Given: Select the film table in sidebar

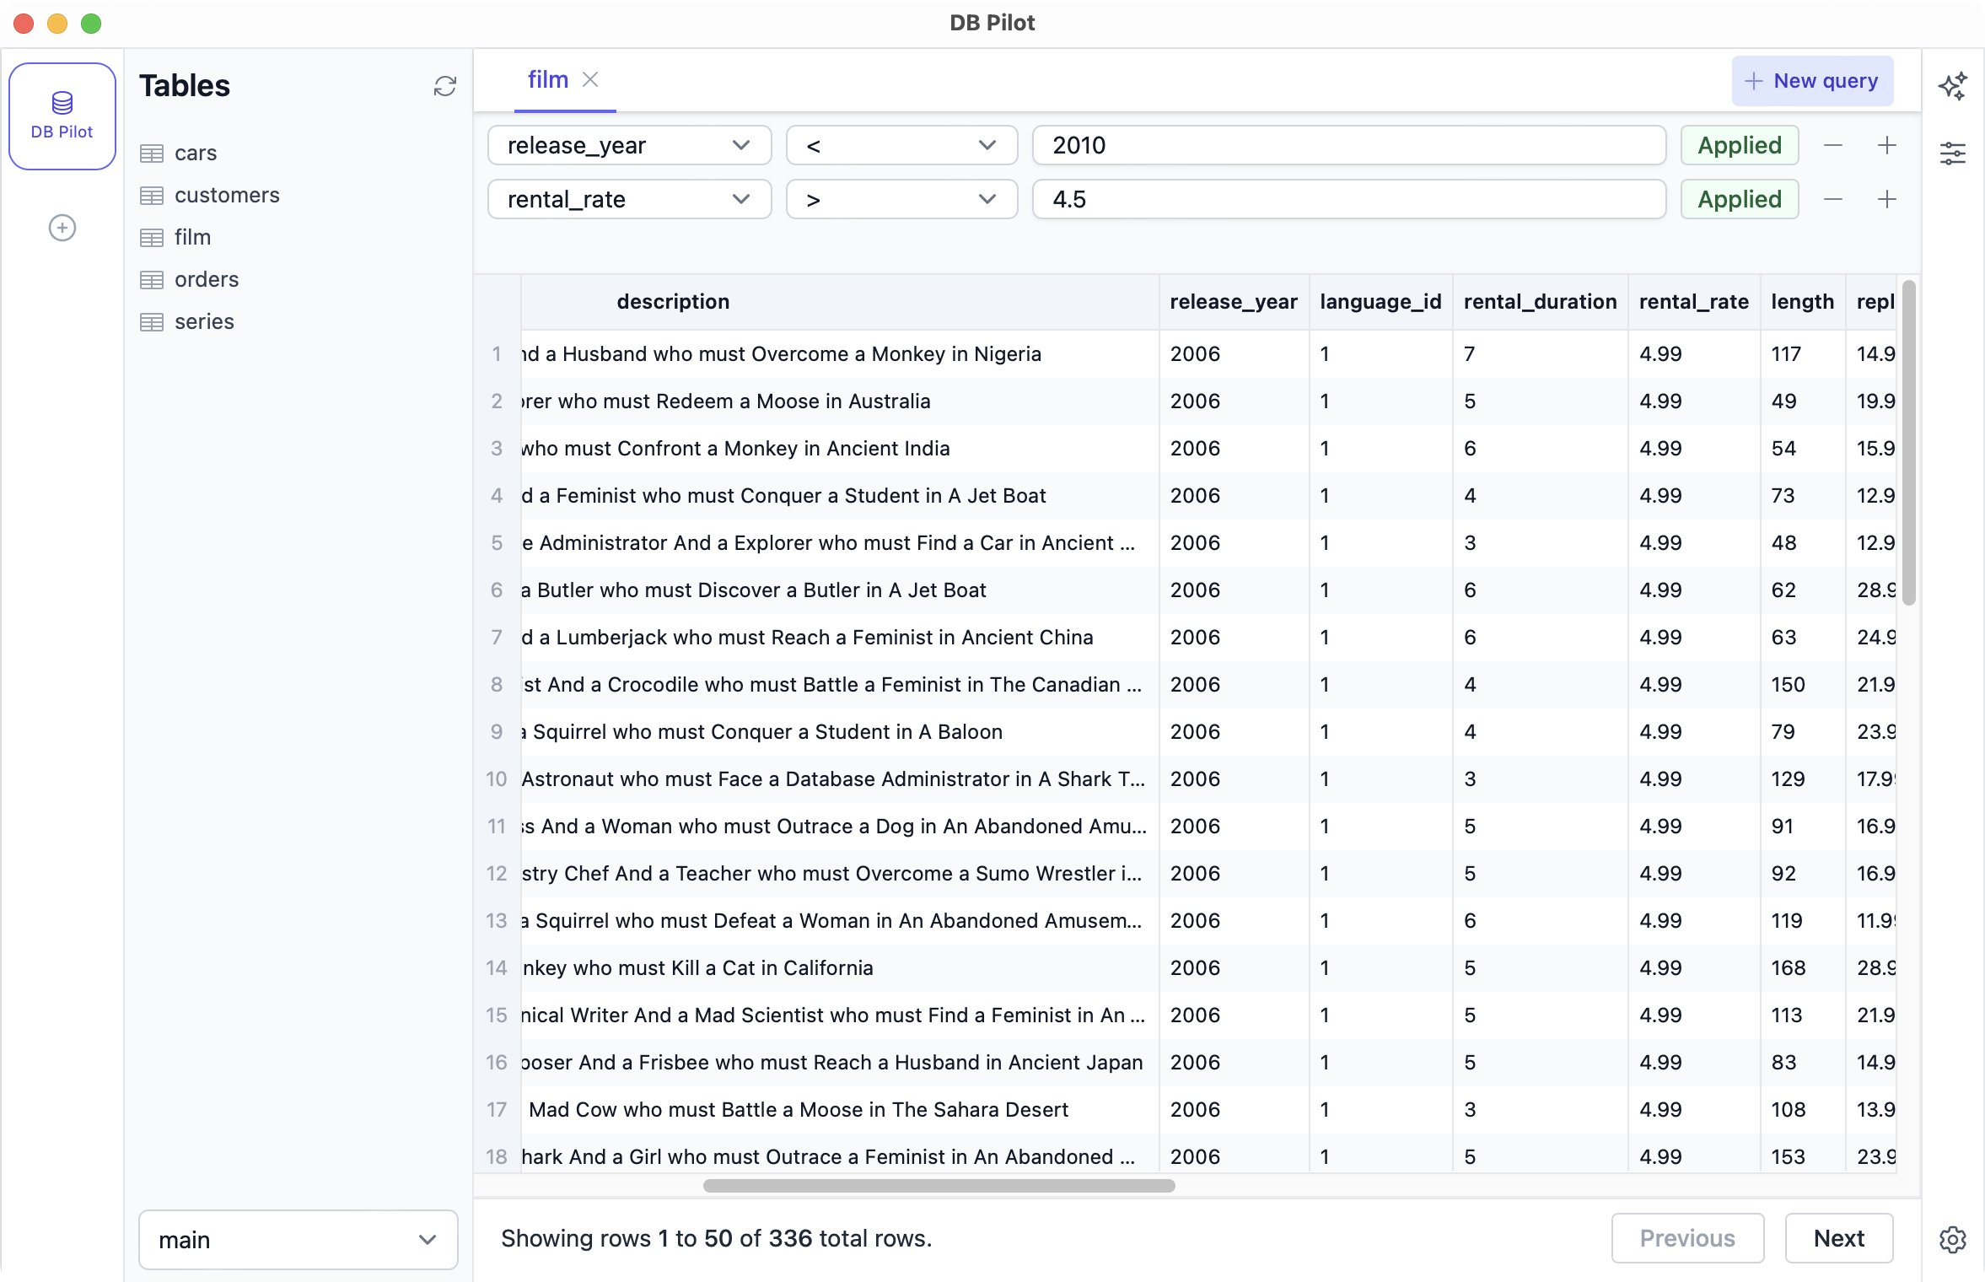Looking at the screenshot, I should pos(192,237).
